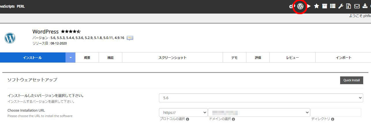Click the WordPress star rating
This screenshot has height=128, width=371.
coord(71,31)
